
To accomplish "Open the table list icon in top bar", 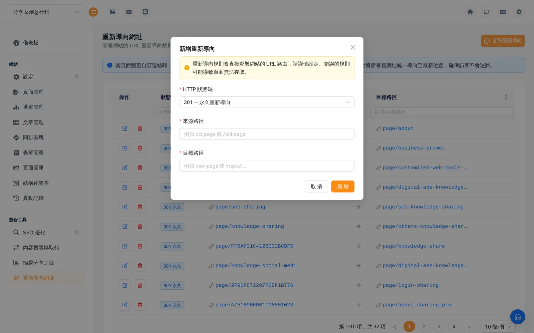I will [x=113, y=12].
